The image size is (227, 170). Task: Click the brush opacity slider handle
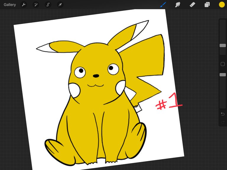click(x=223, y=75)
